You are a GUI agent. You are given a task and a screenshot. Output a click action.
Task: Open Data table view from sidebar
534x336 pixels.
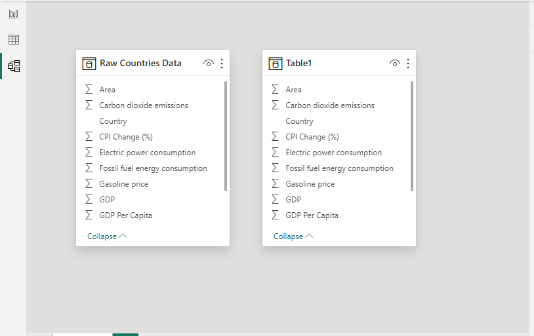(14, 40)
